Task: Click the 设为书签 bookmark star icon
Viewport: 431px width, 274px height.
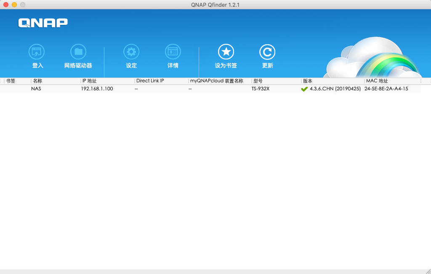Action: click(226, 52)
